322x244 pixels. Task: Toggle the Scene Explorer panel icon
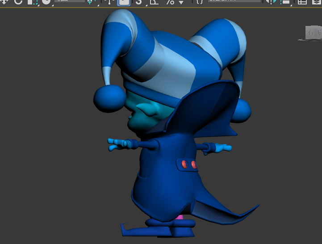303,2
